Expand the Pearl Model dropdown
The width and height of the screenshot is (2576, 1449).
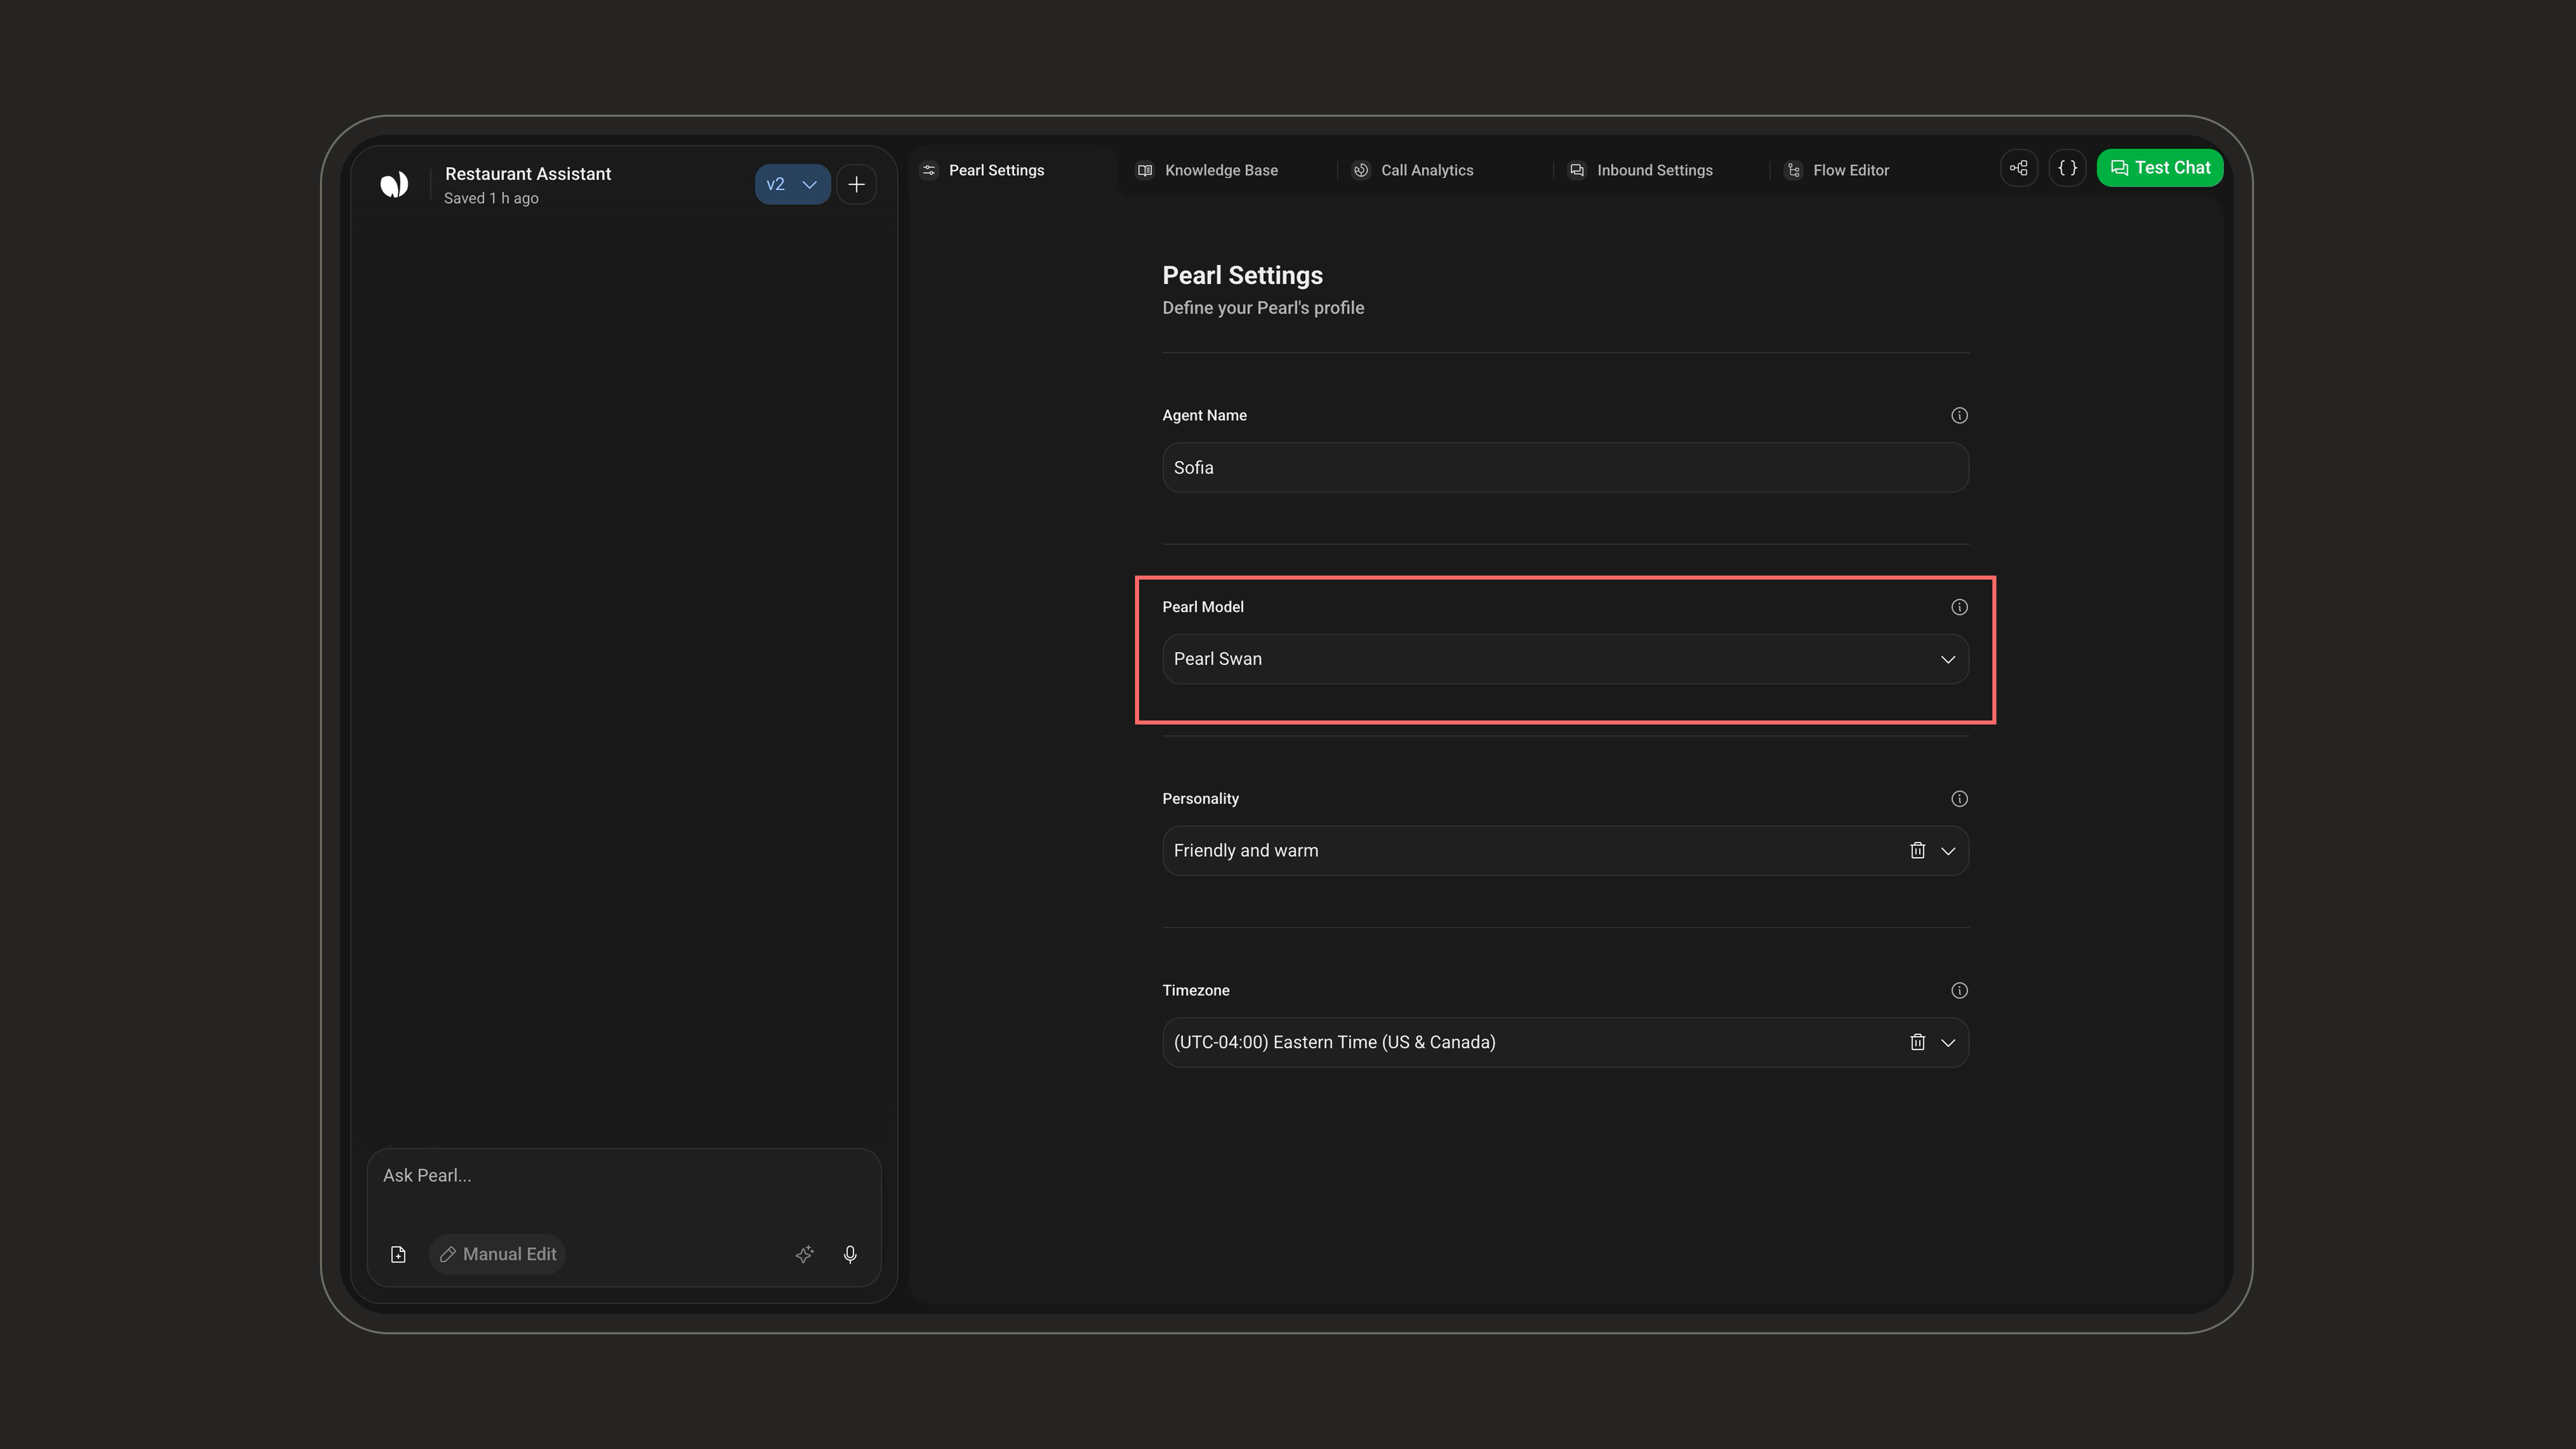pos(1565,659)
